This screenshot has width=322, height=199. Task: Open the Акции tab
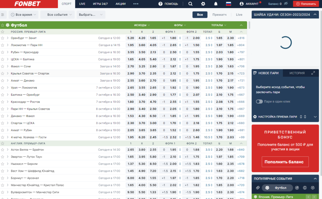coord(120,4)
